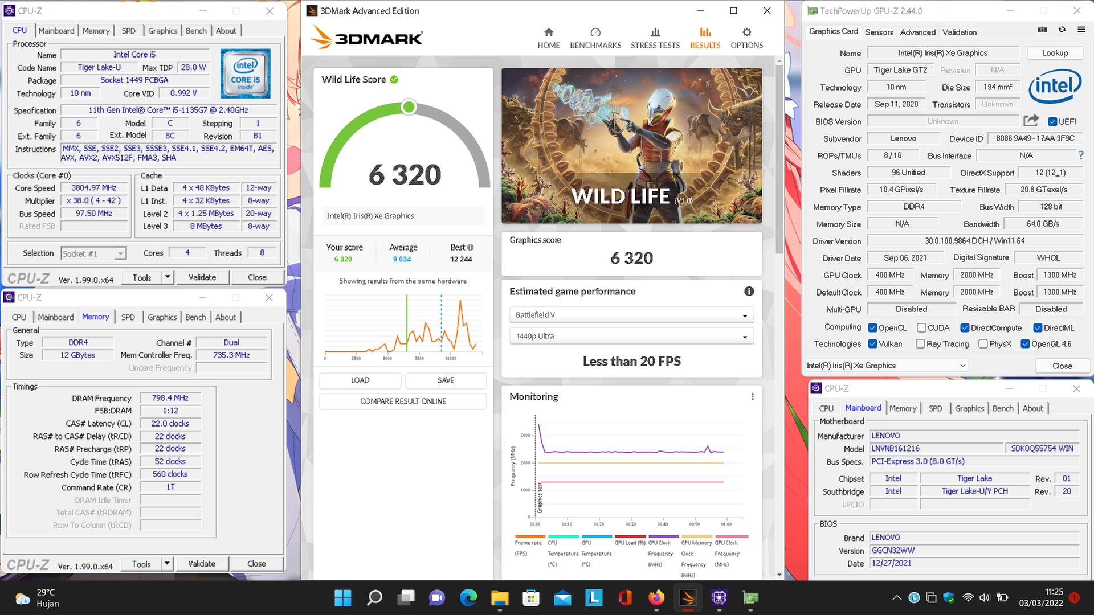Image resolution: width=1094 pixels, height=615 pixels.
Task: Toggle the CUDA checkbox
Action: point(921,328)
